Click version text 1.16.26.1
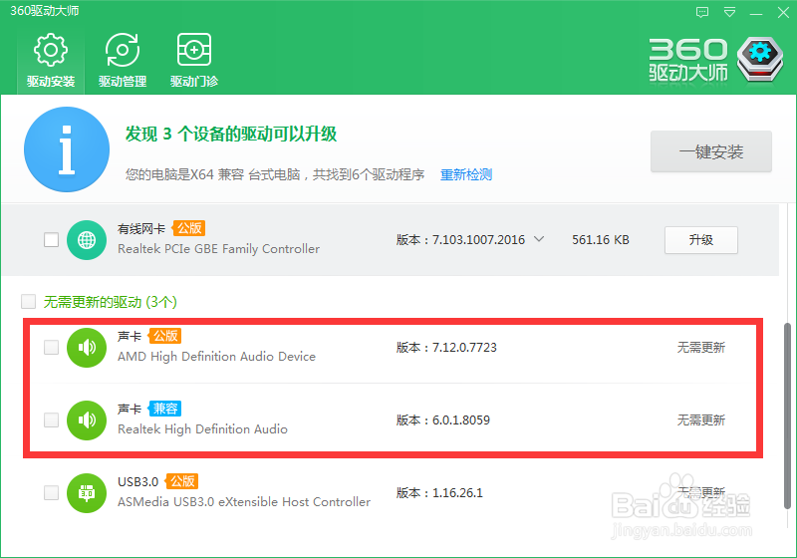The image size is (797, 558). point(457,493)
